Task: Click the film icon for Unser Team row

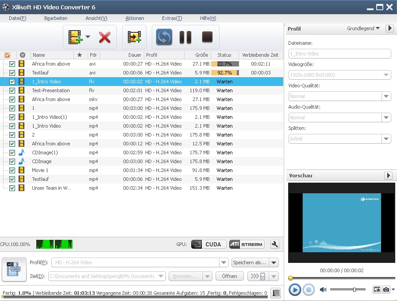Action: click(22, 188)
